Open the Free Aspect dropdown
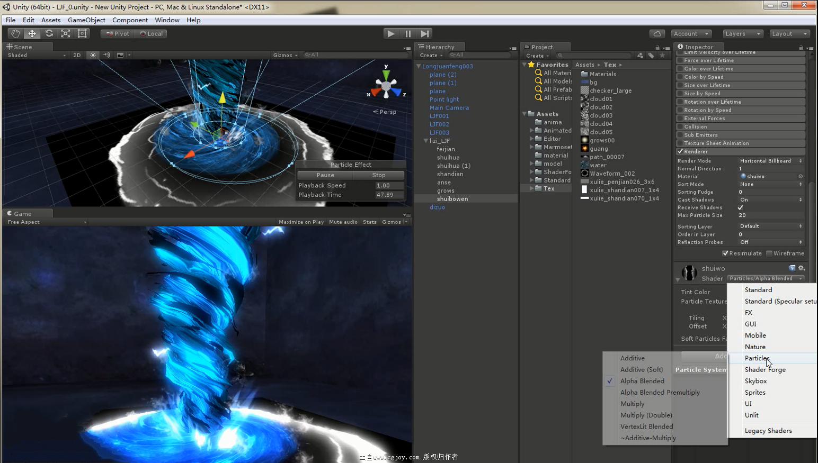The height and width of the screenshot is (463, 818). pyautogui.click(x=47, y=222)
